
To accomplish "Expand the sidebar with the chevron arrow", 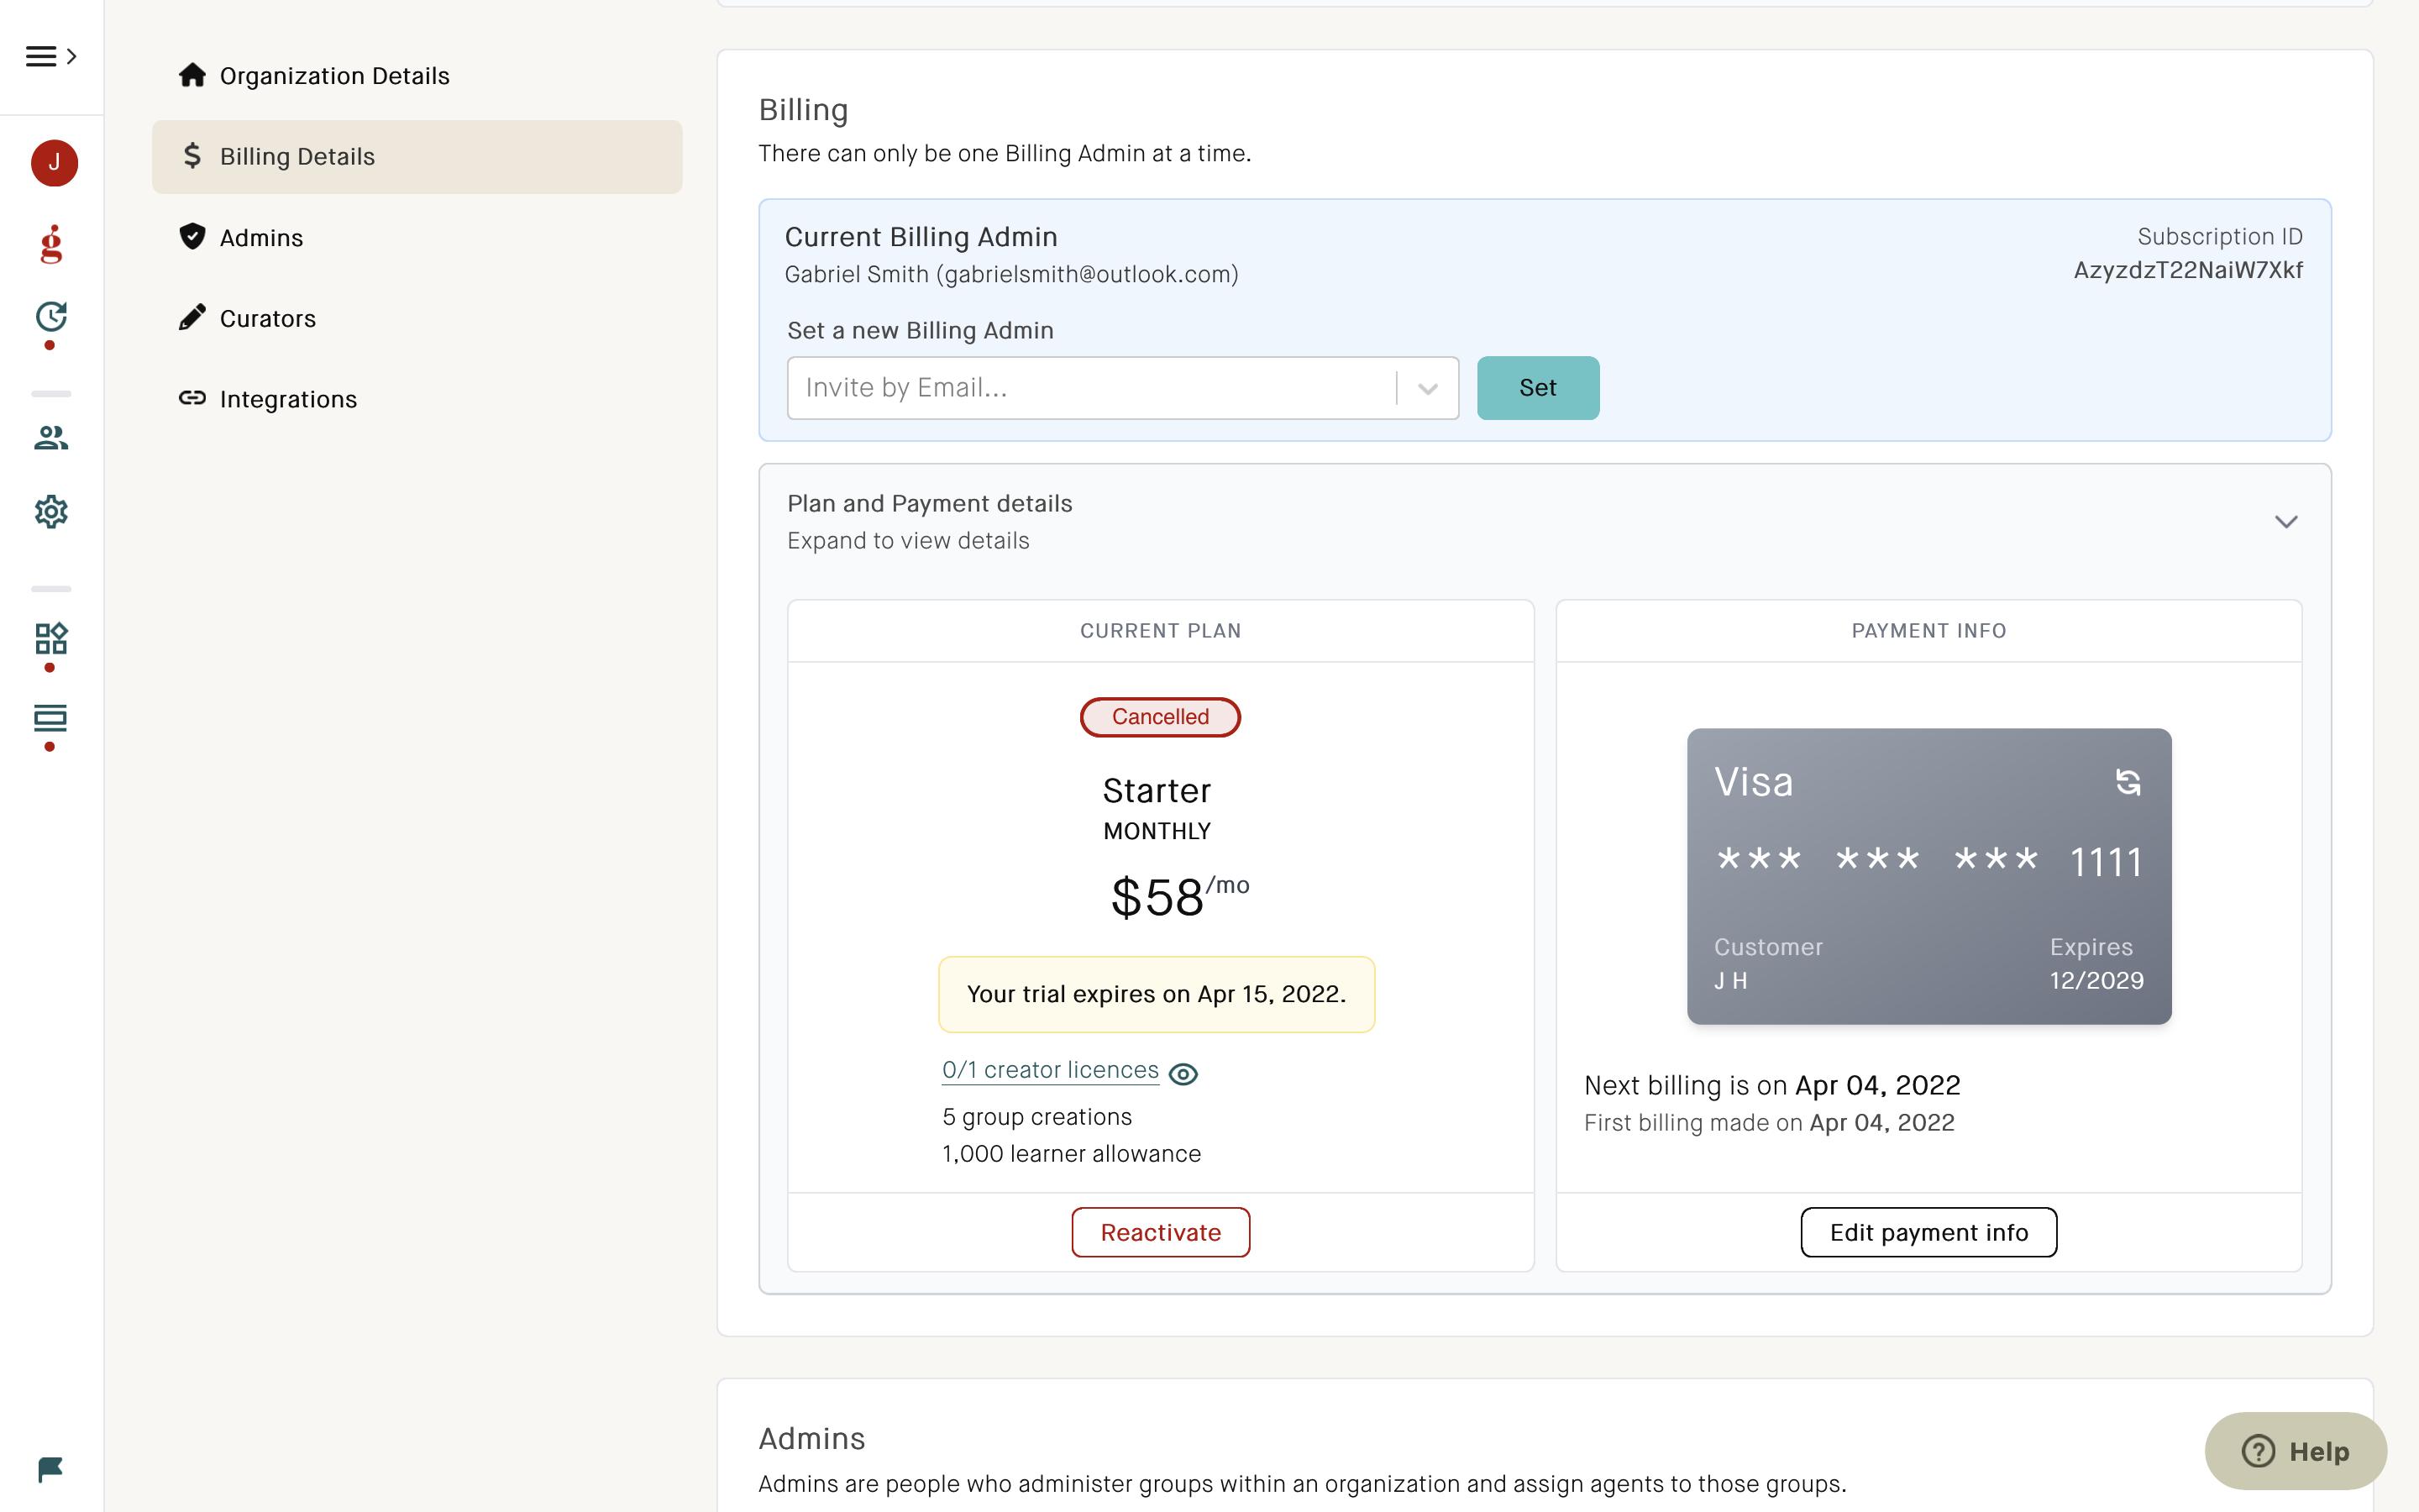I will (x=71, y=56).
